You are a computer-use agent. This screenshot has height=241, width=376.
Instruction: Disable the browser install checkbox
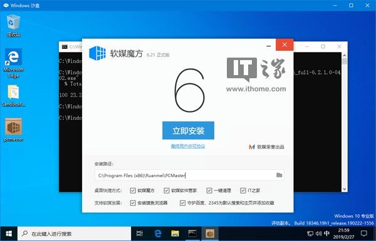pos(133,203)
